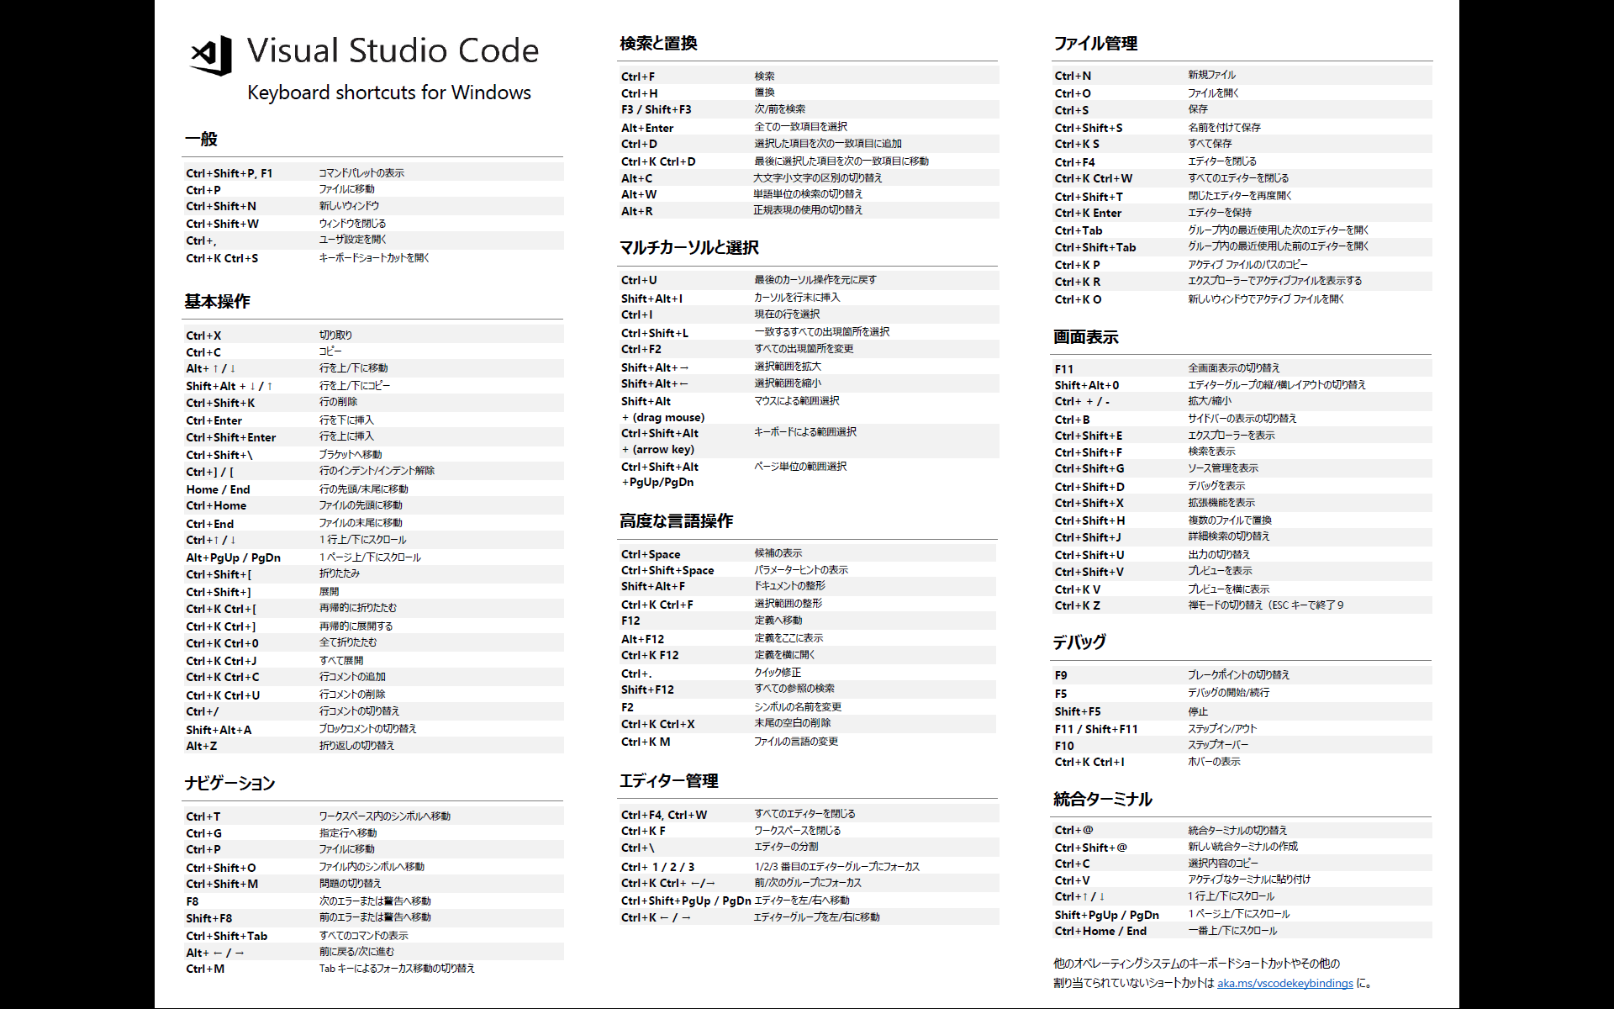Screen dimensions: 1614x1009
Task: Click the '+ (drag mouse)' text
Action: click(x=663, y=417)
